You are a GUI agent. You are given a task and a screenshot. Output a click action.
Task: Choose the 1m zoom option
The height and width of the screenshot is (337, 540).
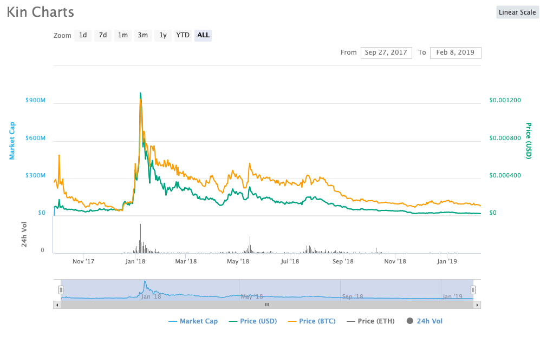(122, 35)
